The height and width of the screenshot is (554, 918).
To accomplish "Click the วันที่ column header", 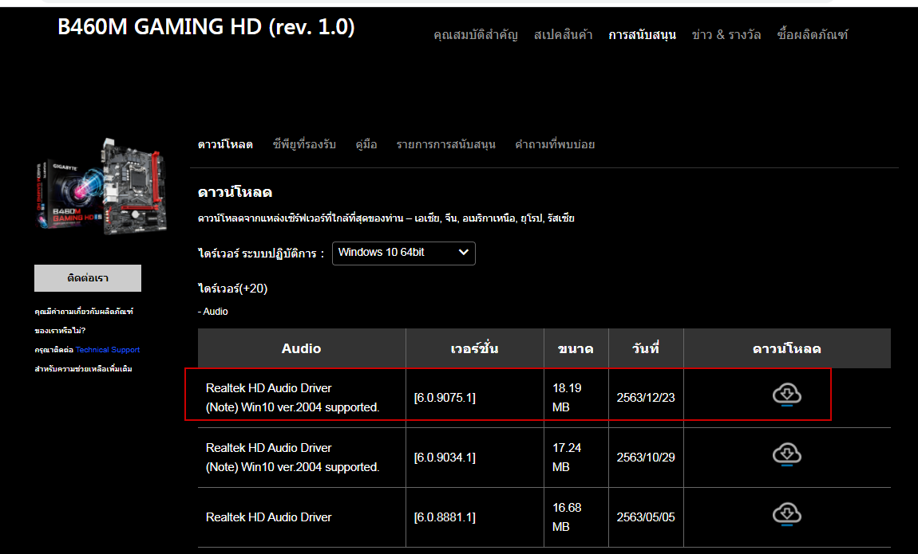I will 646,348.
